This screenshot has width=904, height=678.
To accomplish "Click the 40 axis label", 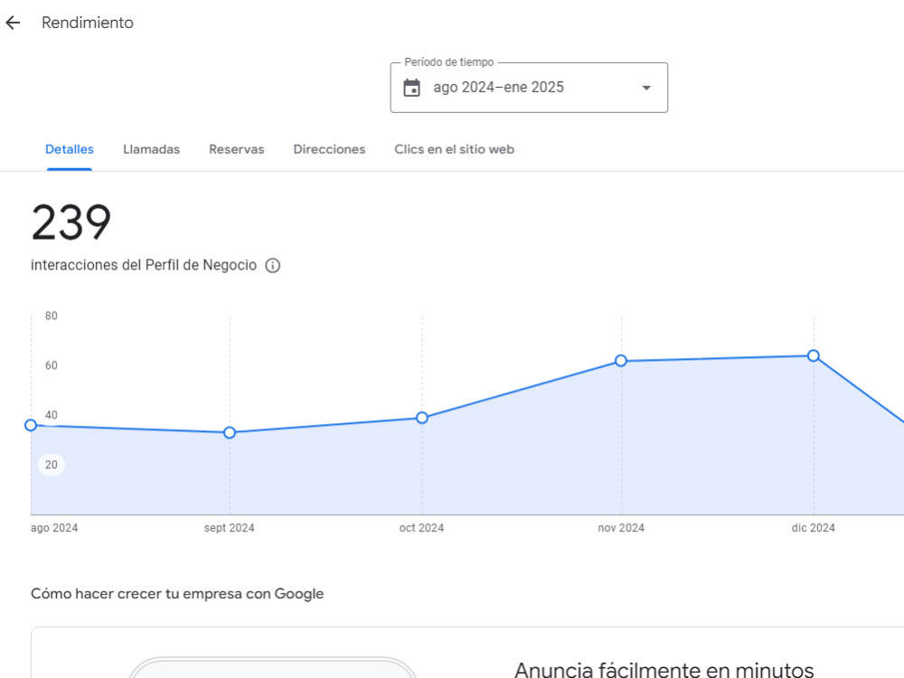I will click(52, 415).
